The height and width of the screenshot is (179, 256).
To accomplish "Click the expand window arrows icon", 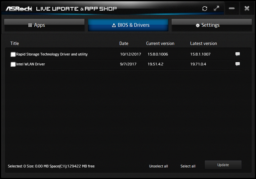I will pos(217,8).
